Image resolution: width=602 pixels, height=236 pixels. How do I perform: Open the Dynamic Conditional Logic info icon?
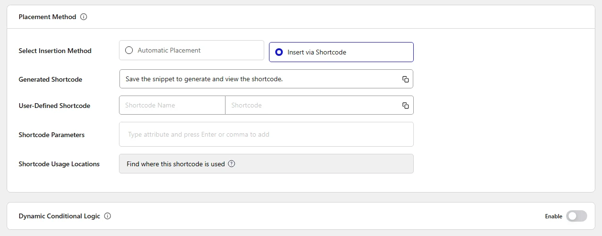coord(107,216)
